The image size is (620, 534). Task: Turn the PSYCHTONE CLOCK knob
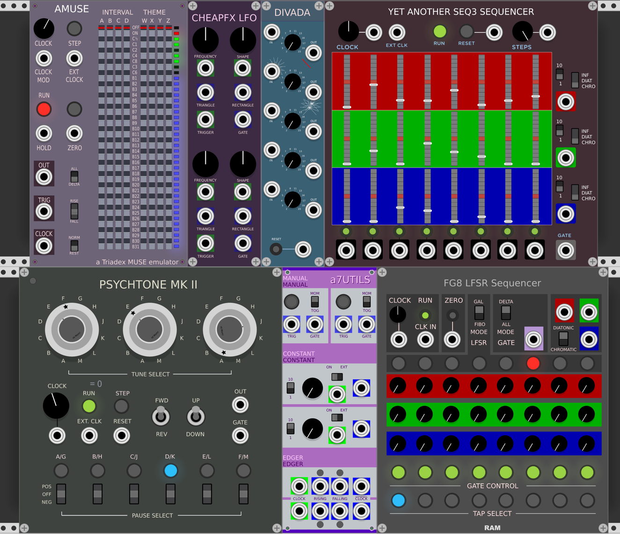[x=56, y=405]
